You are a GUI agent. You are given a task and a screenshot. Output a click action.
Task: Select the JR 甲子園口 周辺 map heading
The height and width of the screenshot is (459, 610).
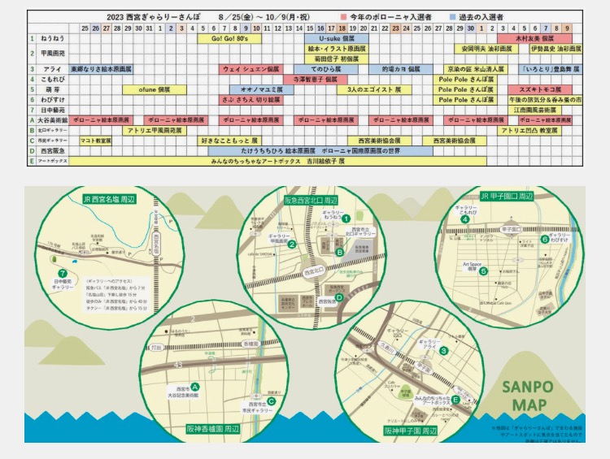[x=507, y=197]
